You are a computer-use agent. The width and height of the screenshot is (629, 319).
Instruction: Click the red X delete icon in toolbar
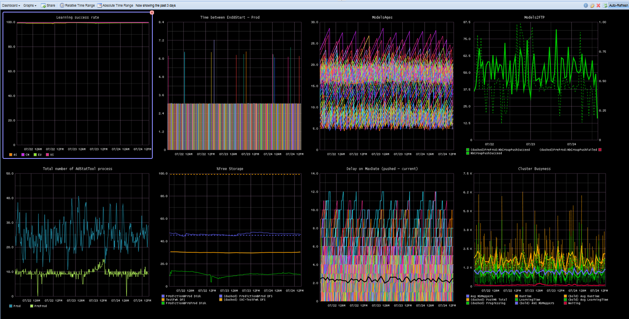tap(598, 5)
